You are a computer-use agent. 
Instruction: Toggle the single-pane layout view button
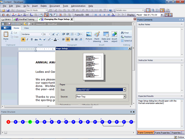point(148,10)
